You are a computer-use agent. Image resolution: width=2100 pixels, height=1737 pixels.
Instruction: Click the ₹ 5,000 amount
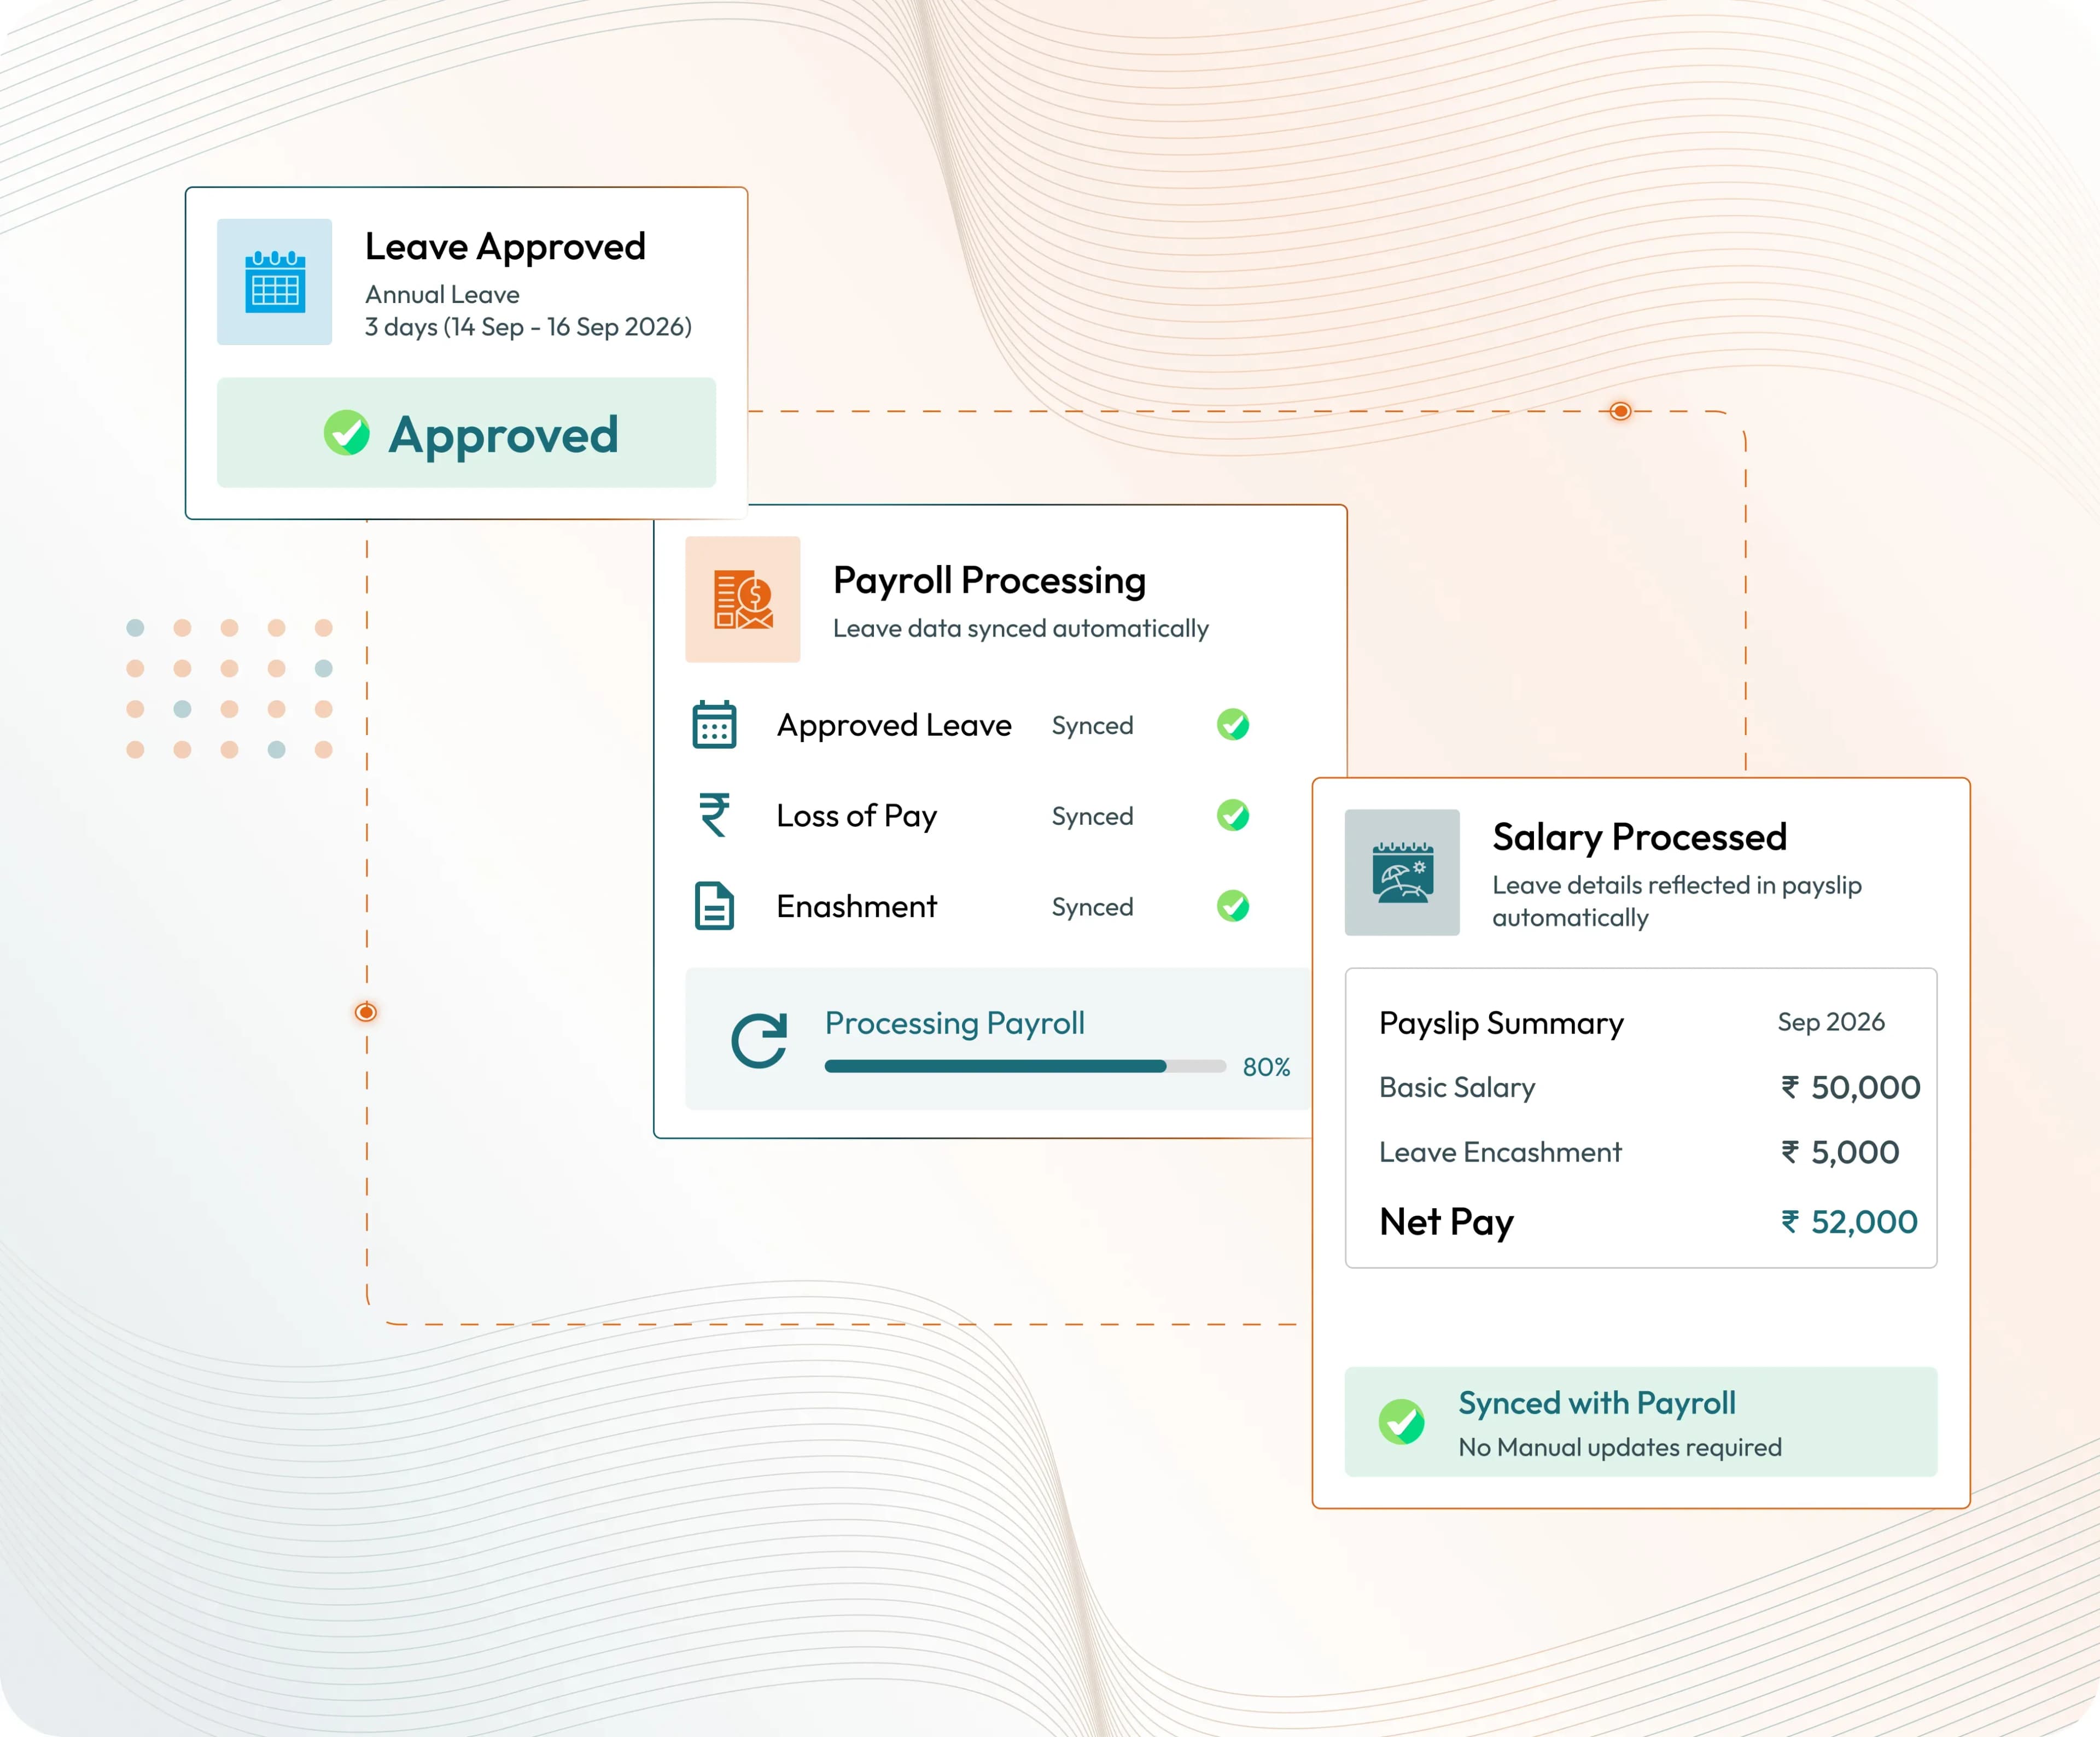[x=1840, y=1153]
